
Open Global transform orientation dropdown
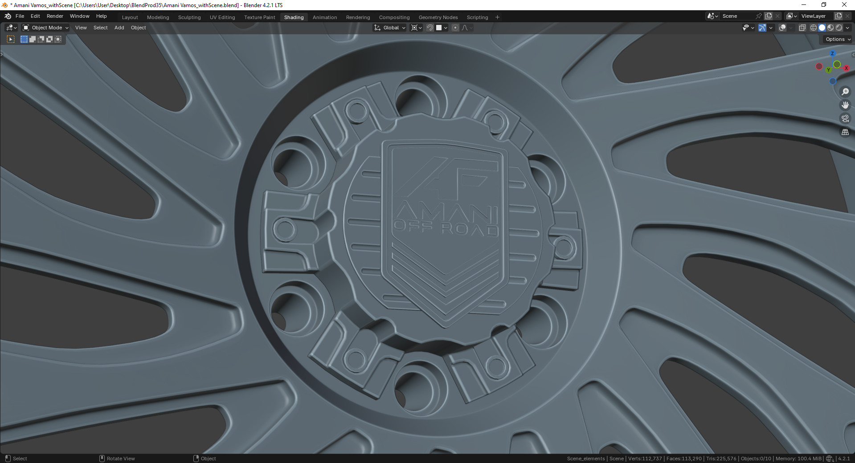(x=389, y=28)
